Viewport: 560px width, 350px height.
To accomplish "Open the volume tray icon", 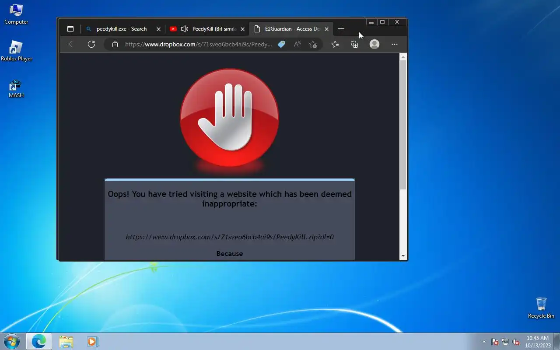I will pyautogui.click(x=516, y=342).
